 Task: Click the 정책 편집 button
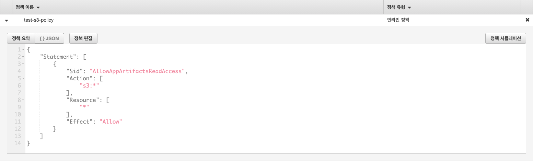point(83,38)
